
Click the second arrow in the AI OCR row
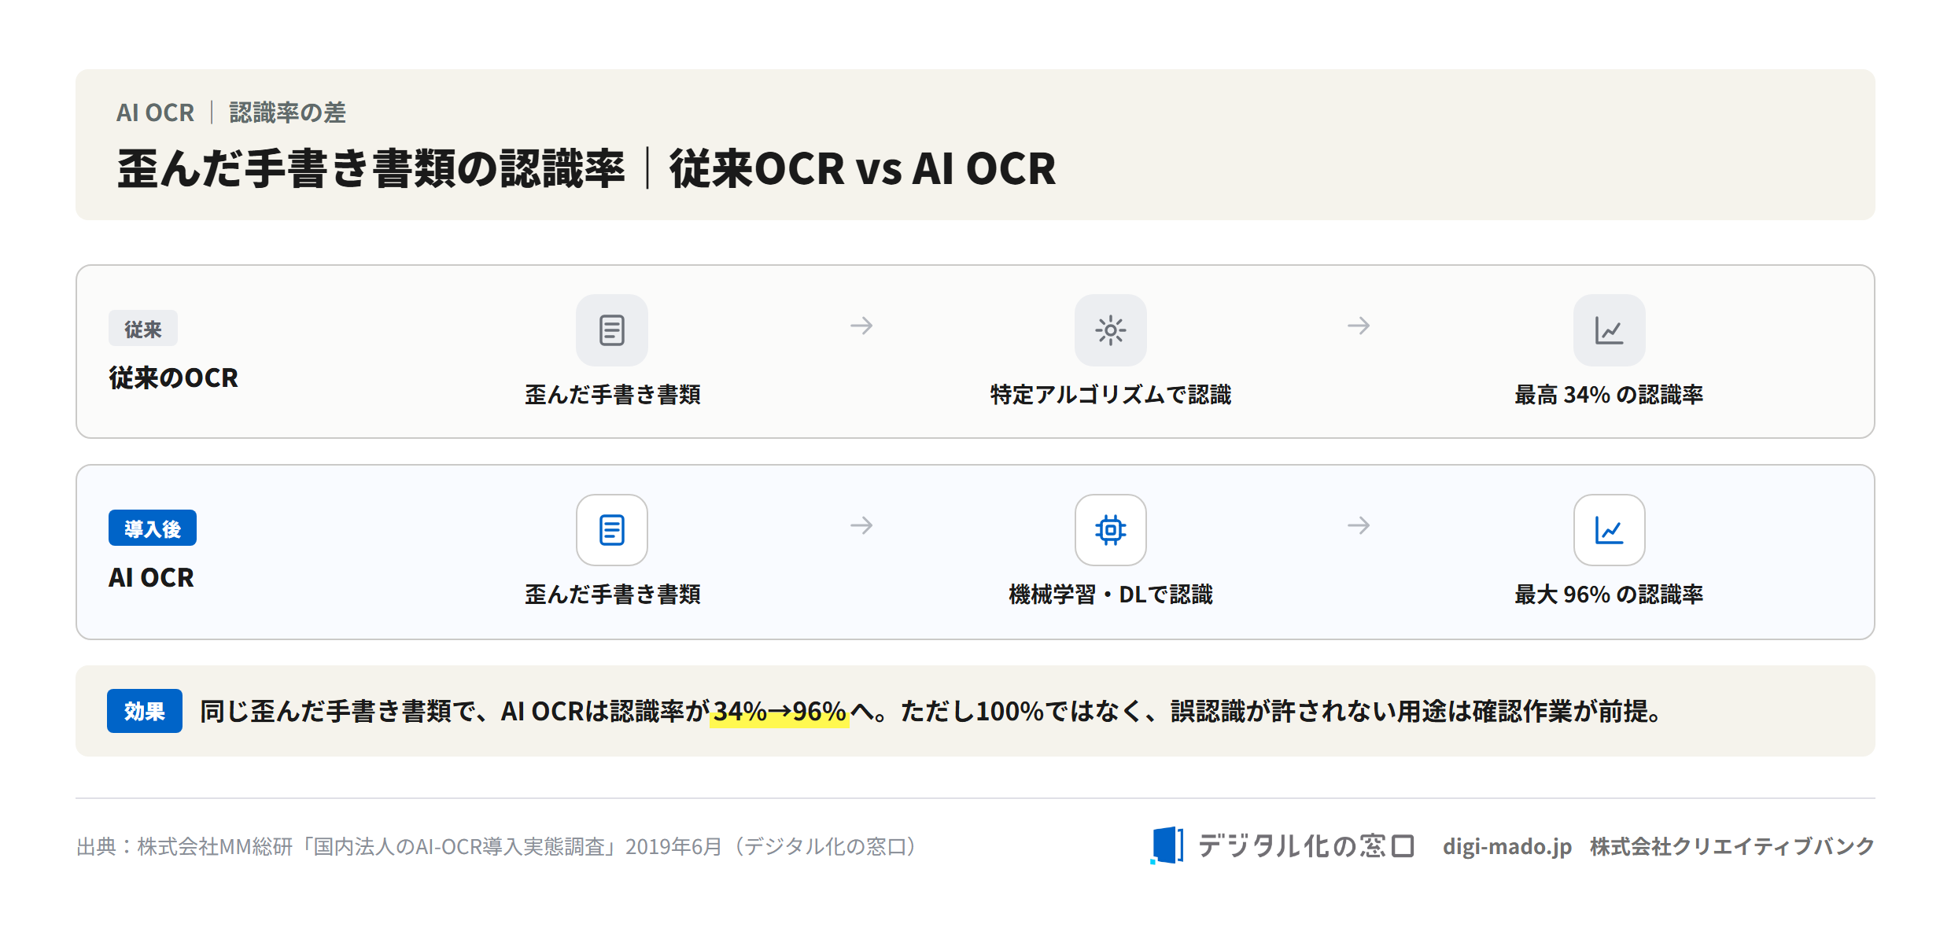click(x=1359, y=525)
